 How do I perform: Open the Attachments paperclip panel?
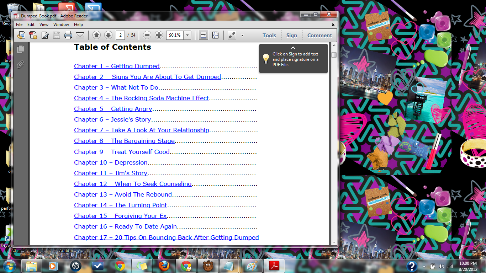point(21,64)
